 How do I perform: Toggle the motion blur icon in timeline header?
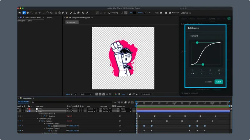(129, 102)
